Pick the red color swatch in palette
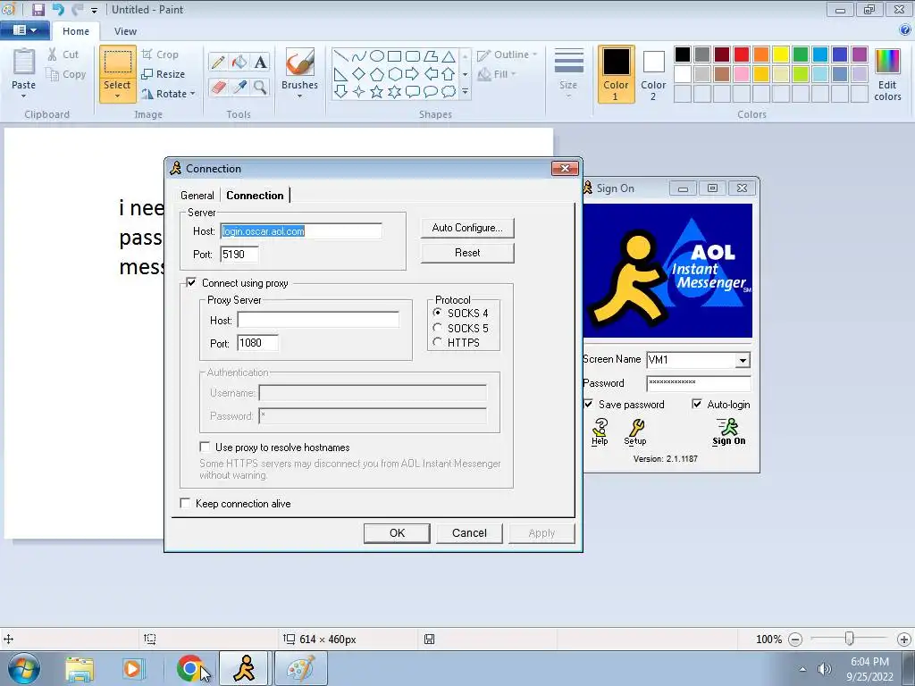The width and height of the screenshot is (915, 686). tap(742, 54)
